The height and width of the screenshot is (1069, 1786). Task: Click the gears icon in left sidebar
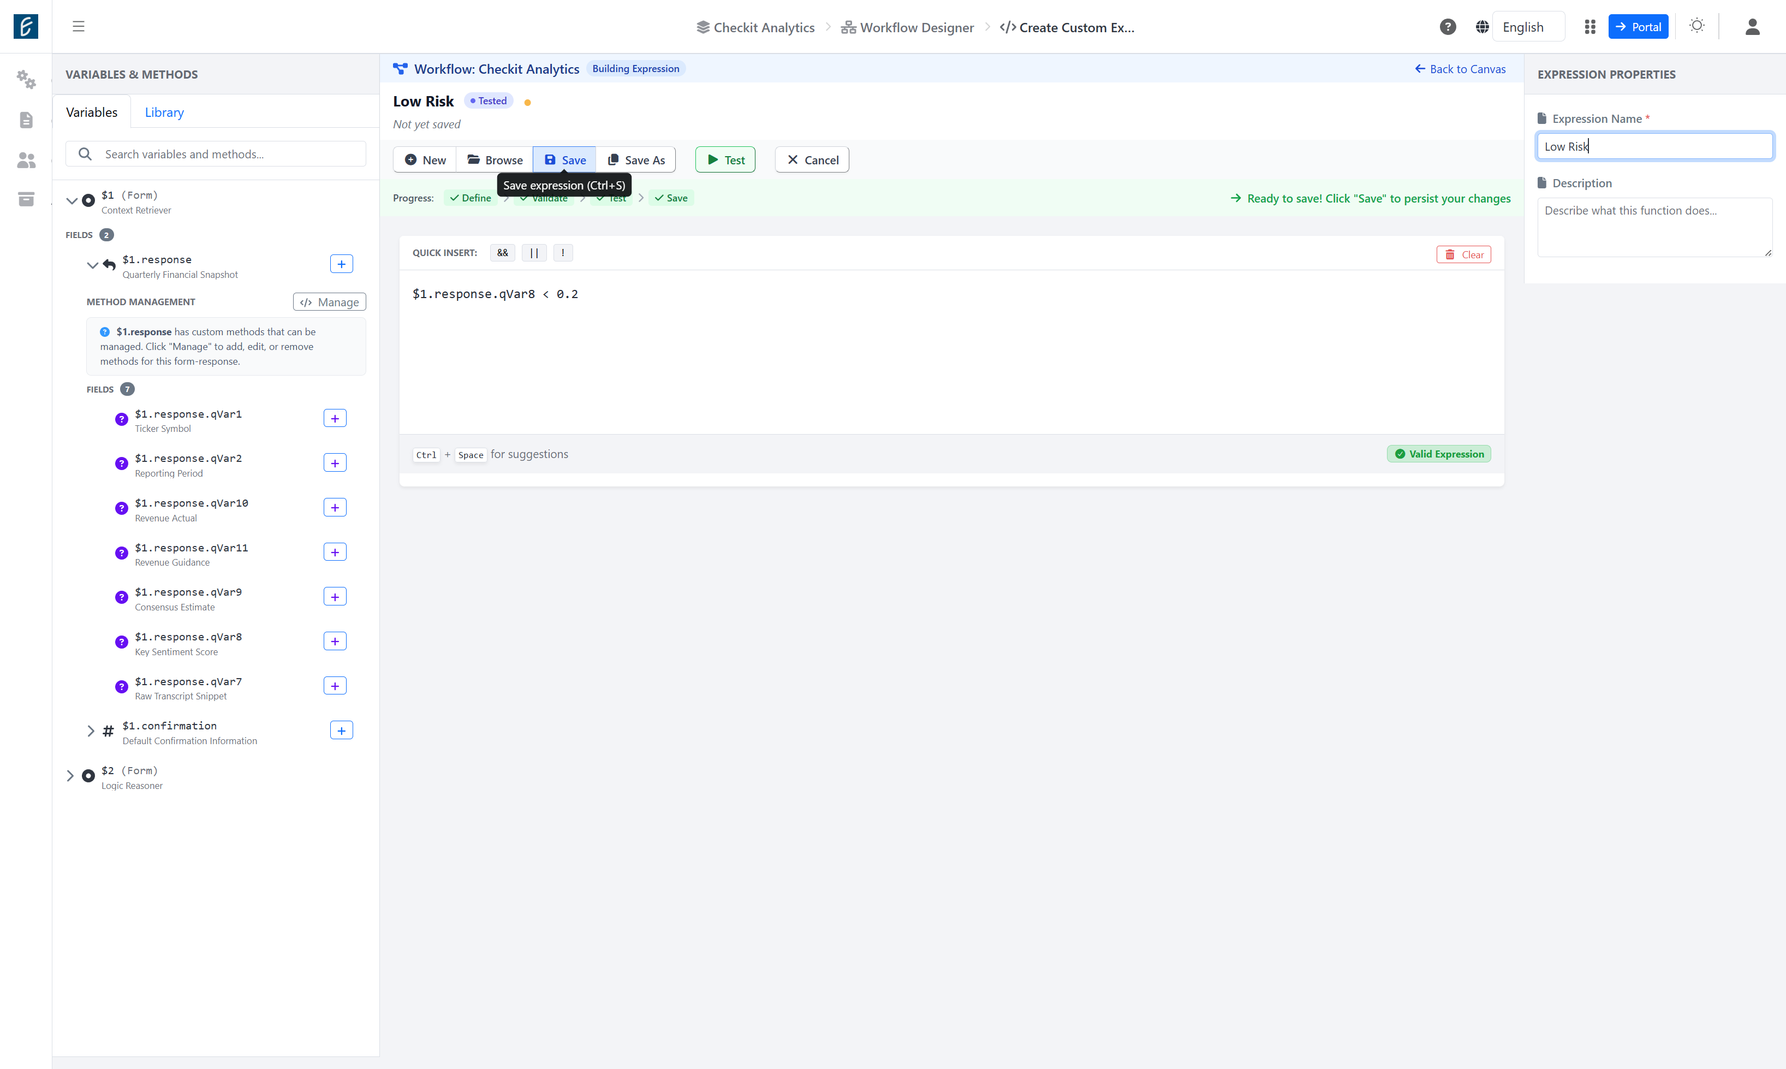pos(26,79)
